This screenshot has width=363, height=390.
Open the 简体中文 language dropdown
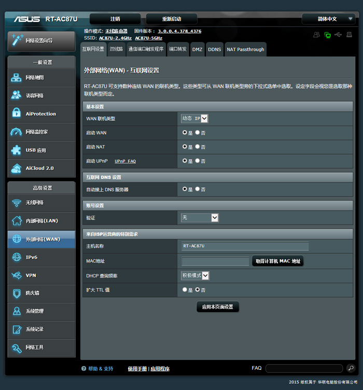coord(328,19)
